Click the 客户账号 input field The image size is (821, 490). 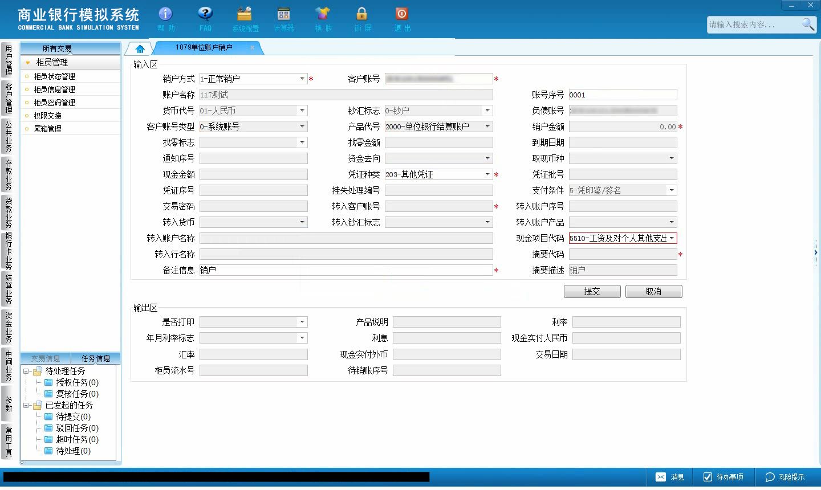[438, 79]
